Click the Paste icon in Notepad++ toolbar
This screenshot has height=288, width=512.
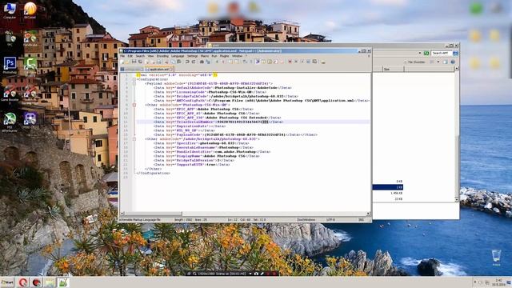click(x=179, y=62)
